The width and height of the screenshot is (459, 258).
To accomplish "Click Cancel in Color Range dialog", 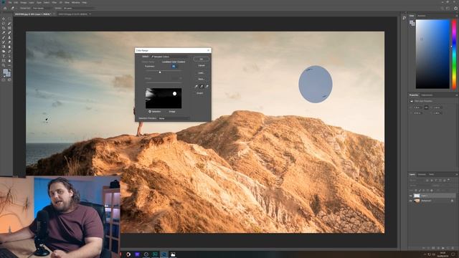I will click(x=201, y=65).
